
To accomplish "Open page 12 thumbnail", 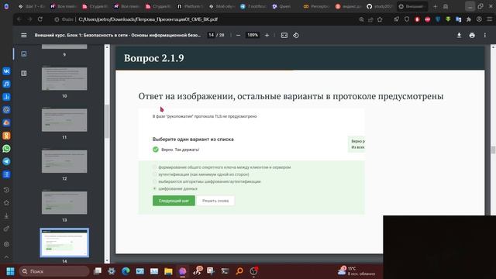I will (x=64, y=161).
